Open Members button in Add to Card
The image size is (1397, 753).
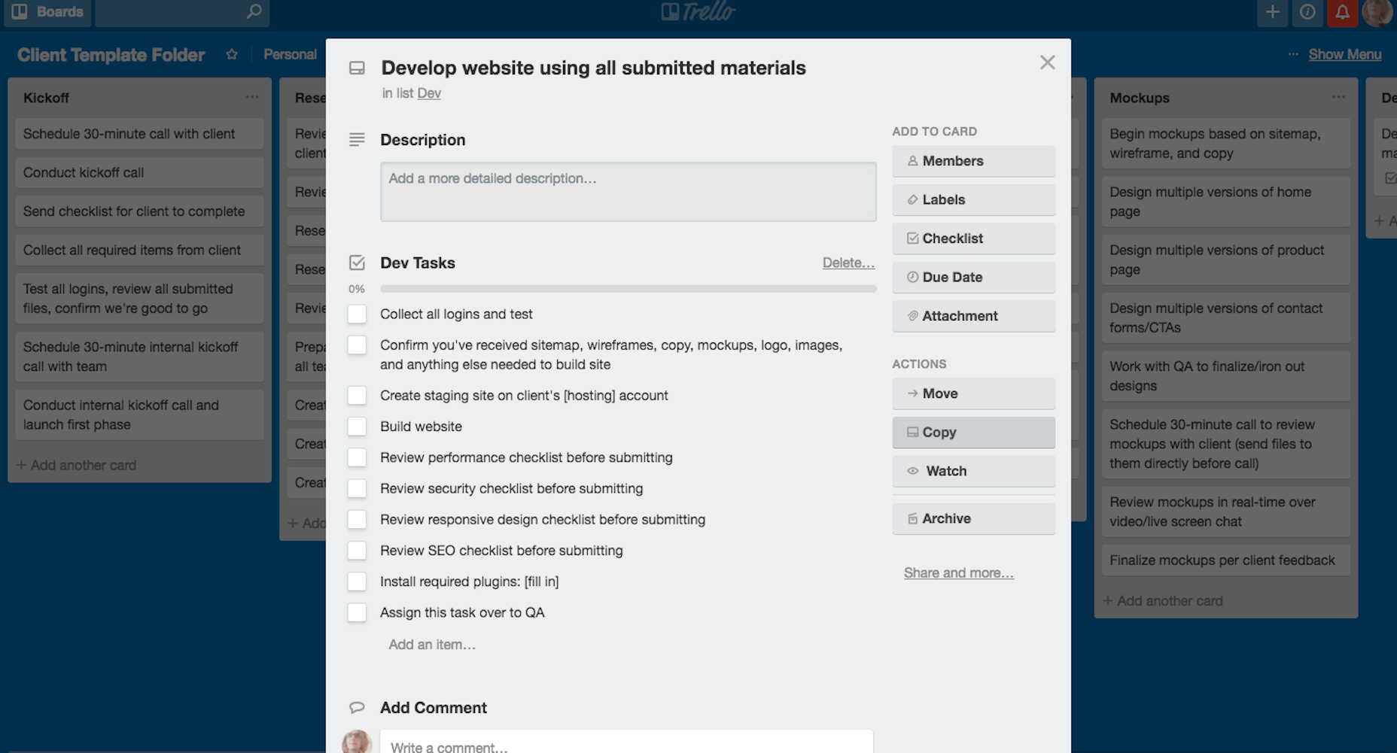click(973, 161)
